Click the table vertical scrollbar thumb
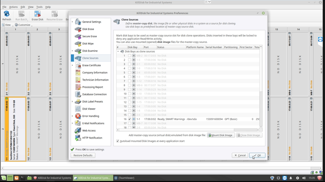The height and width of the screenshot is (182, 325). tap(261, 70)
